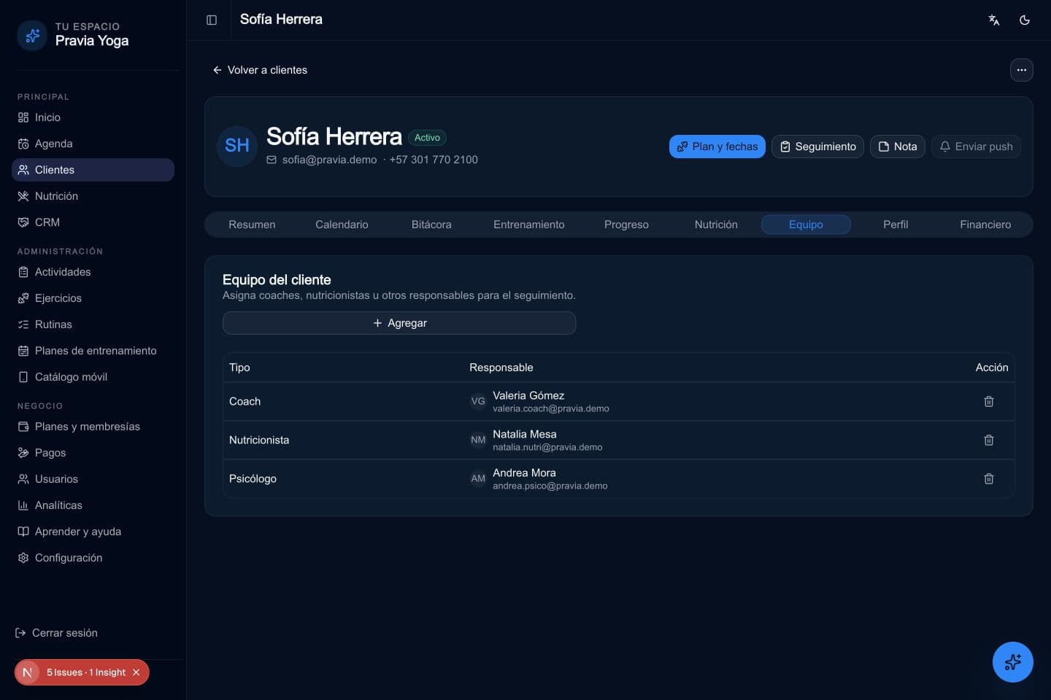Screen dimensions: 1051x700
Task: Switch to the Entrenamiento tab
Action: coord(528,225)
